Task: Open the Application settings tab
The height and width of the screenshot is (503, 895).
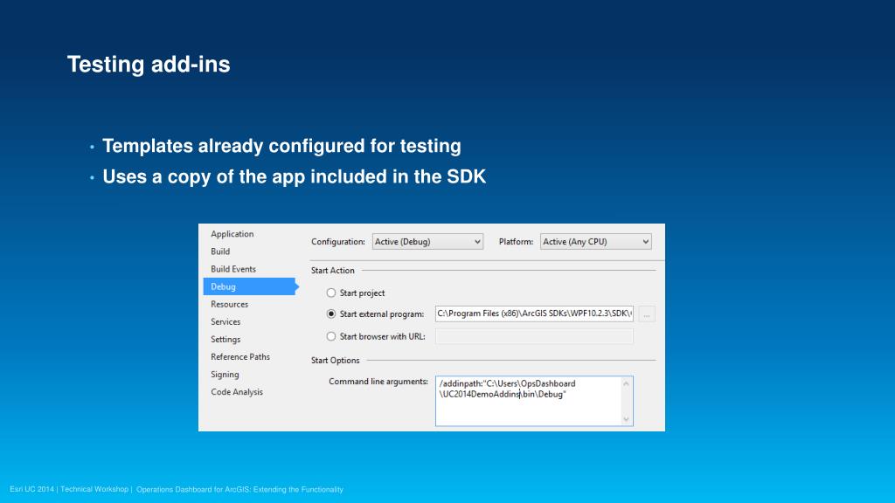Action: click(x=232, y=234)
